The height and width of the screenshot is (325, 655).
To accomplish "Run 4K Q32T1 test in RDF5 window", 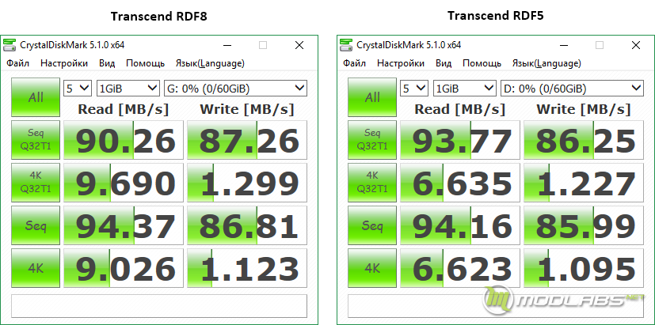I will click(372, 183).
